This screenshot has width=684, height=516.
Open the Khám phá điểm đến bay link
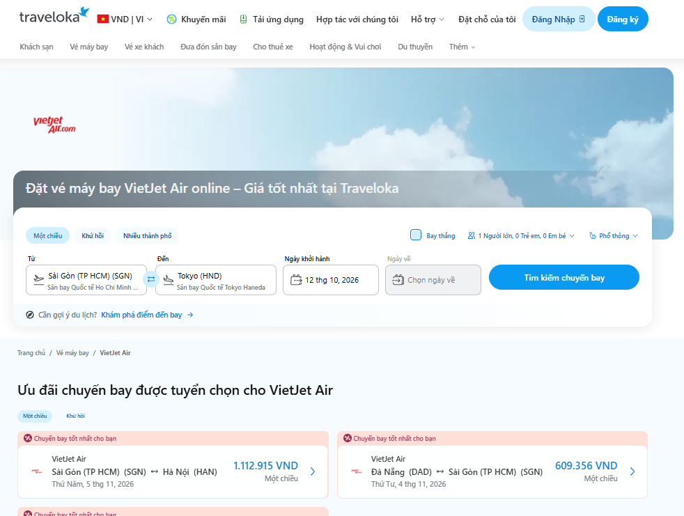[142, 315]
